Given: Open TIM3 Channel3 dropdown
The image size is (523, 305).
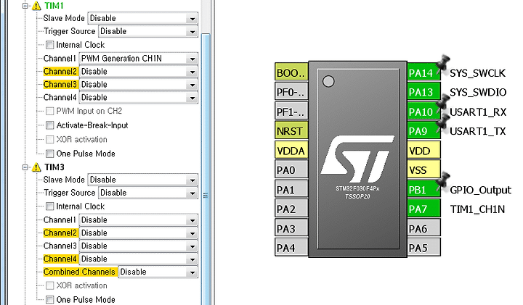Looking at the screenshot, I should [x=139, y=246].
